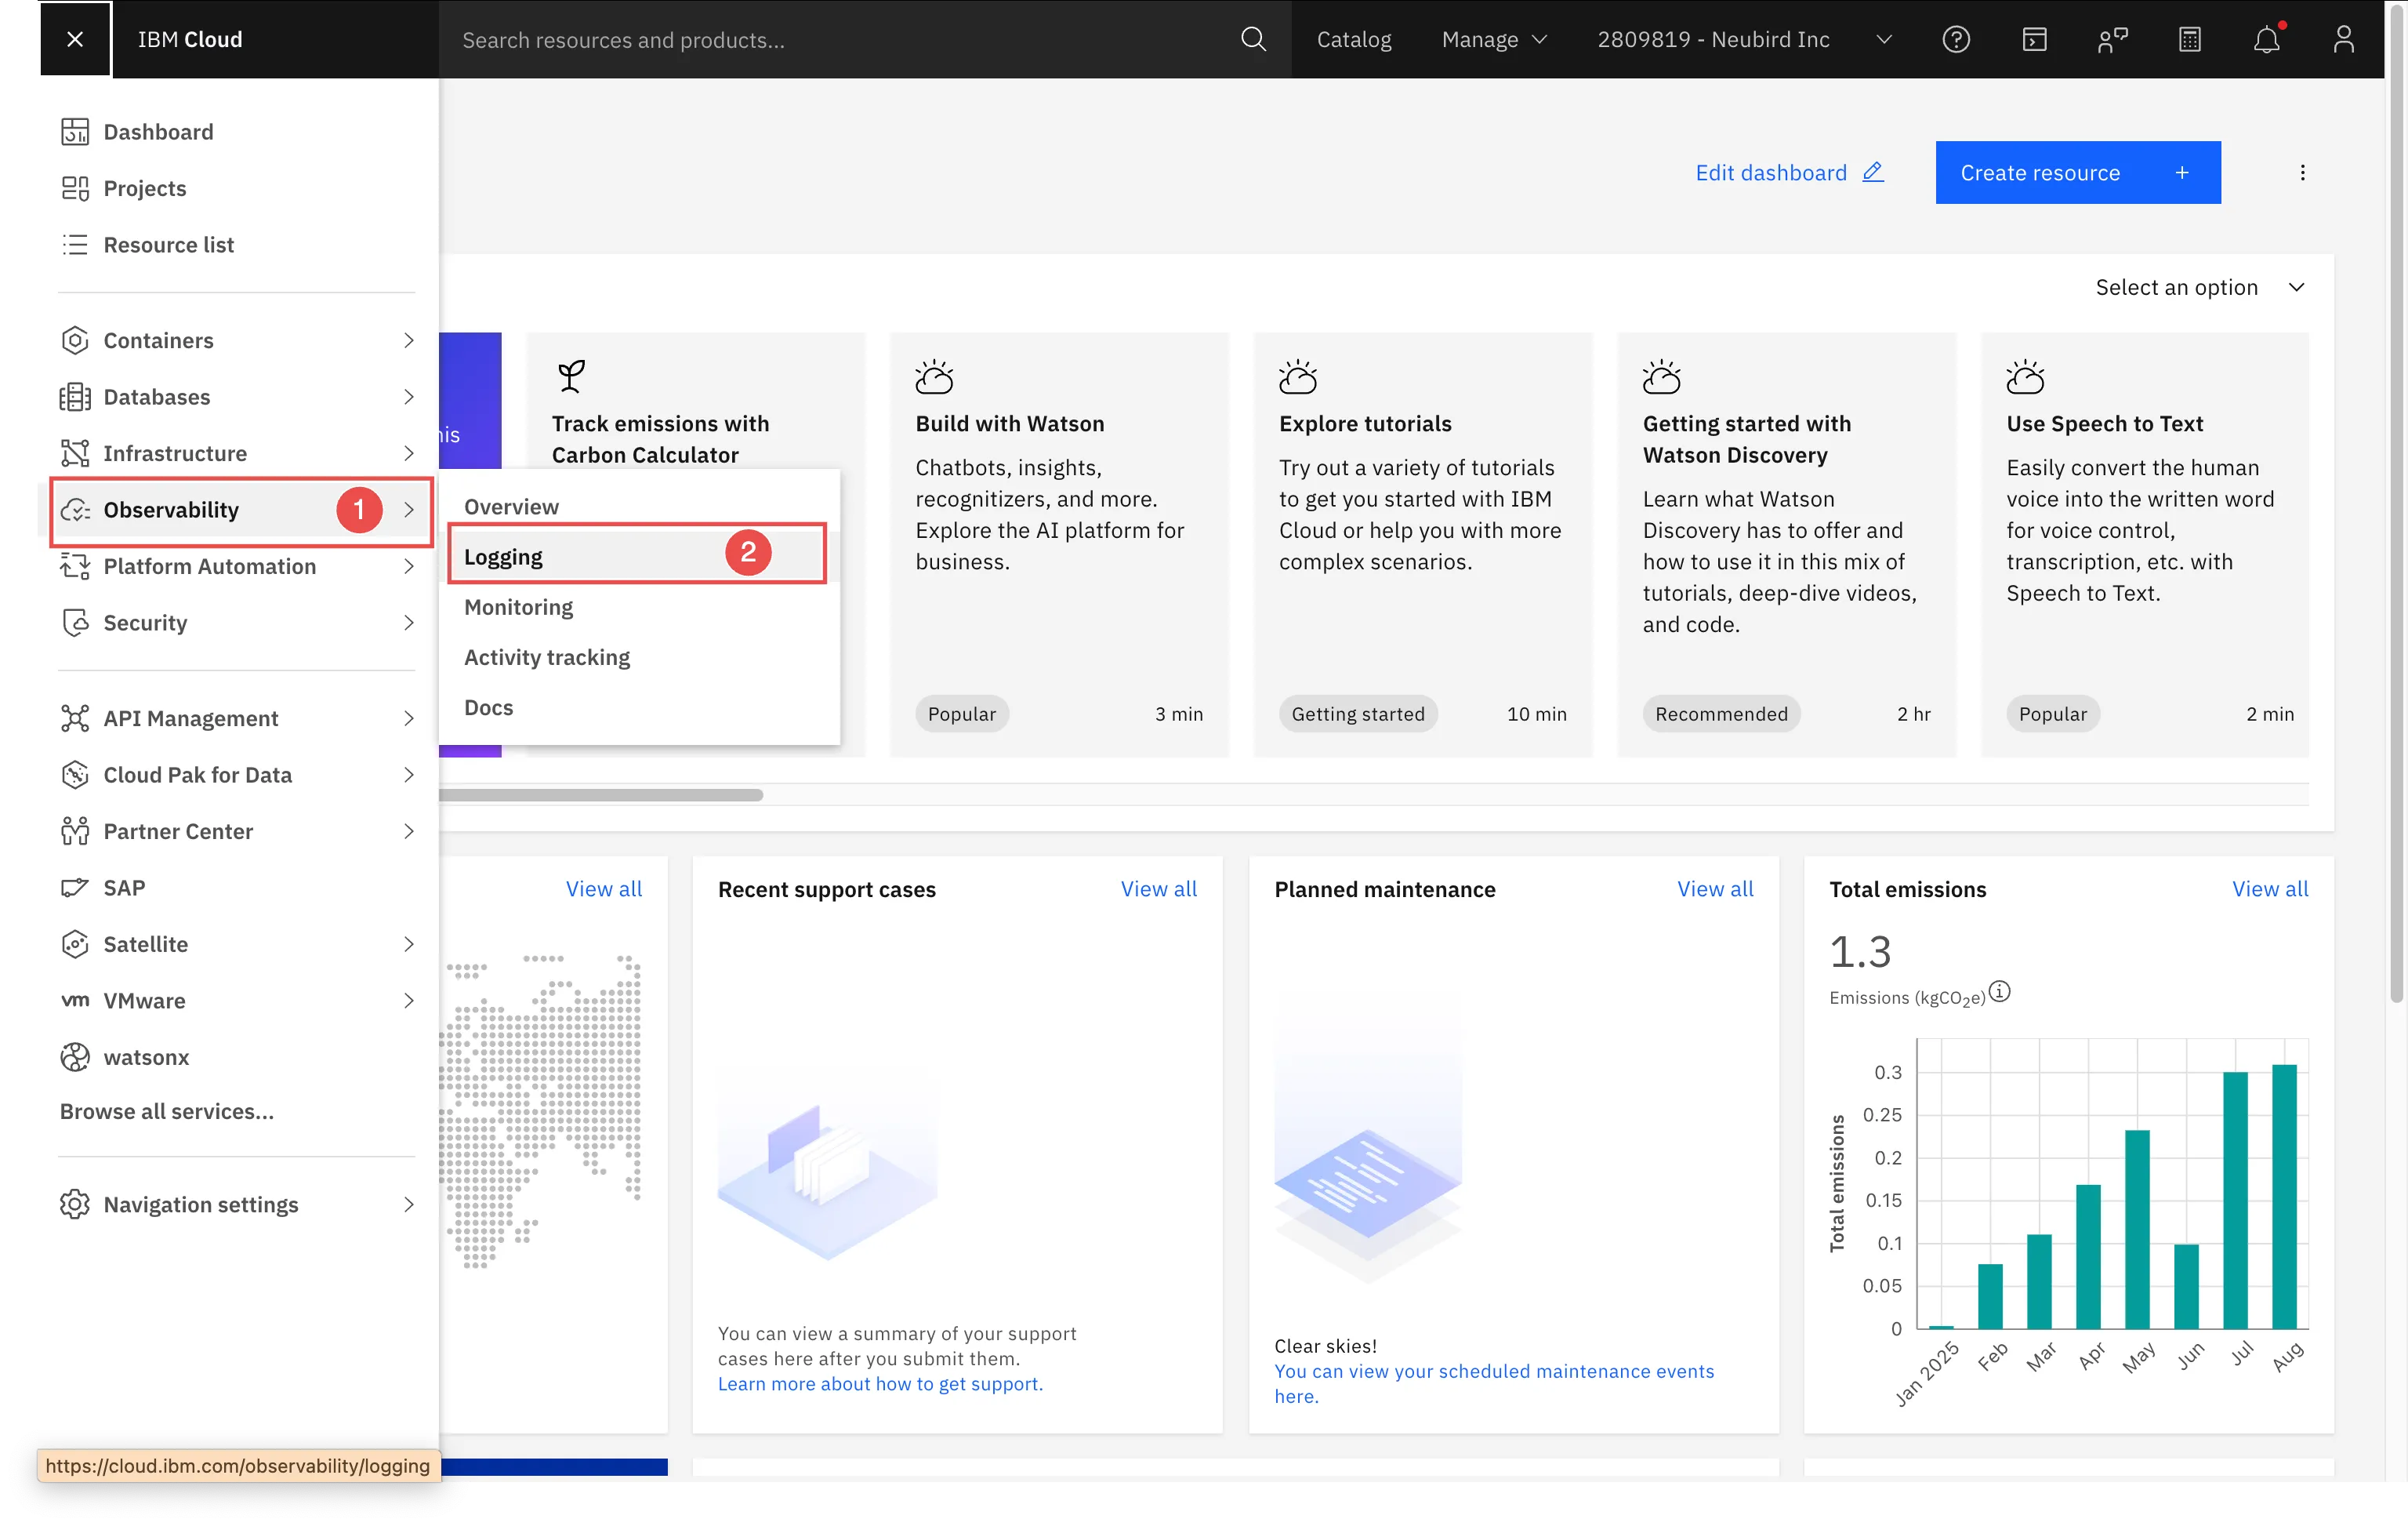Expand the API Management submenu chevron
2408x1526 pixels.
pos(409,718)
